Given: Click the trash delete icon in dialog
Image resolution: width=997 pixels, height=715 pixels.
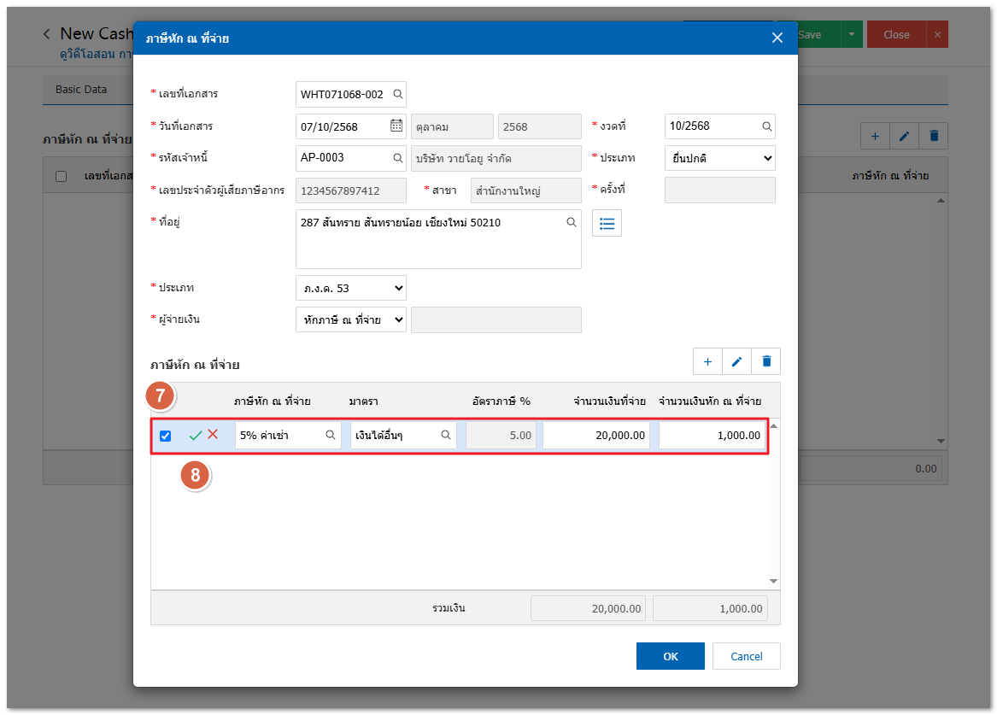Looking at the screenshot, I should click(765, 362).
